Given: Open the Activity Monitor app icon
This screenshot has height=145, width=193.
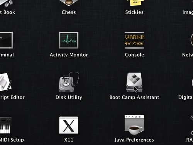Looking at the screenshot, I should point(69,40).
